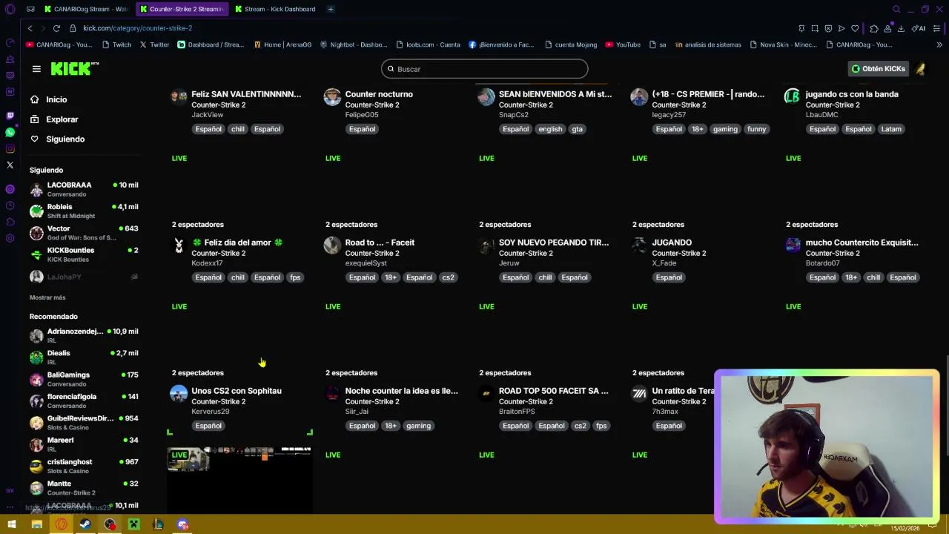Screen dimensions: 949x534
Task: Open the browser easy setup menu icon
Action: pyautogui.click(x=937, y=28)
